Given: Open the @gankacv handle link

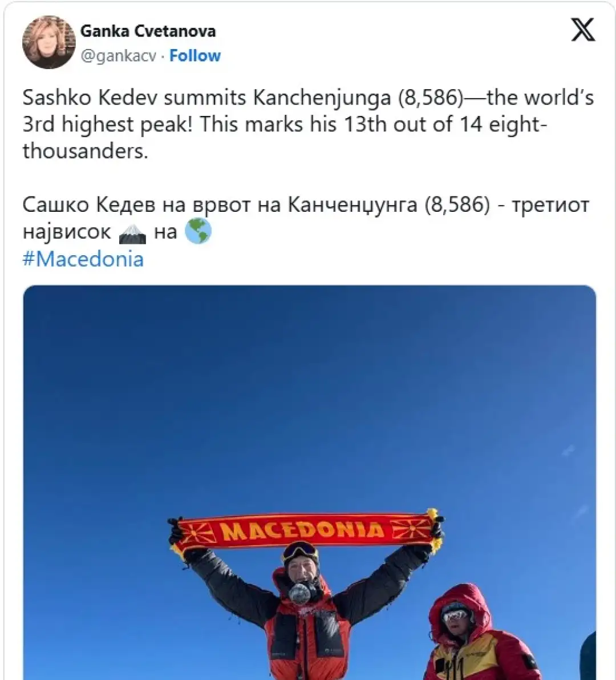Looking at the screenshot, I should [x=119, y=56].
